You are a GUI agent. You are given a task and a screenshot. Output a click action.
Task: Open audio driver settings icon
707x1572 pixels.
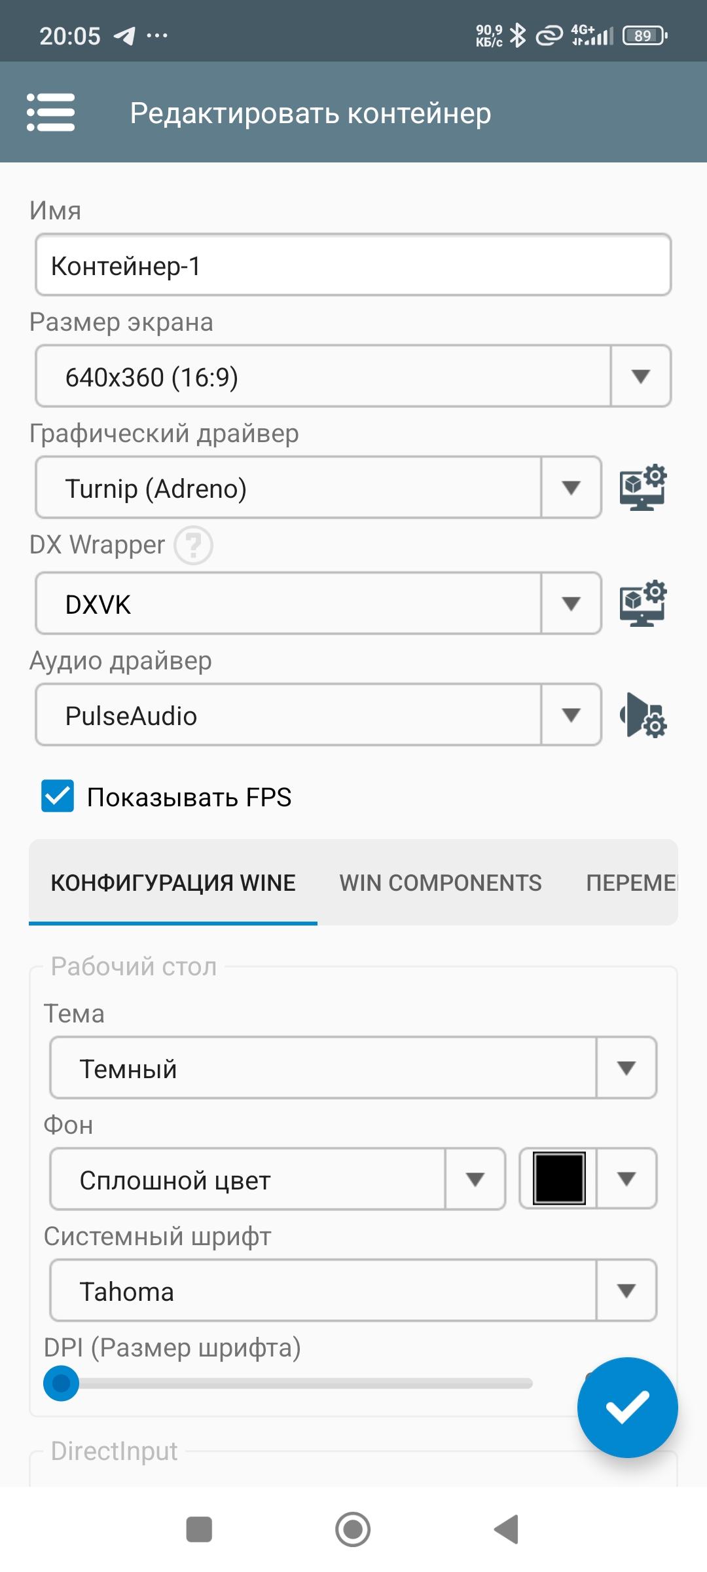click(643, 715)
